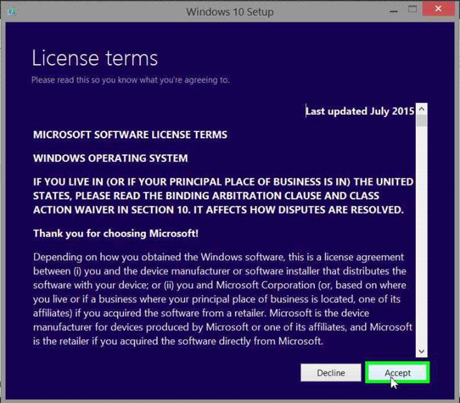The width and height of the screenshot is (460, 403).
Task: Click the "WINDOWS OPERATING SYSTEM" heading
Action: tap(110, 158)
